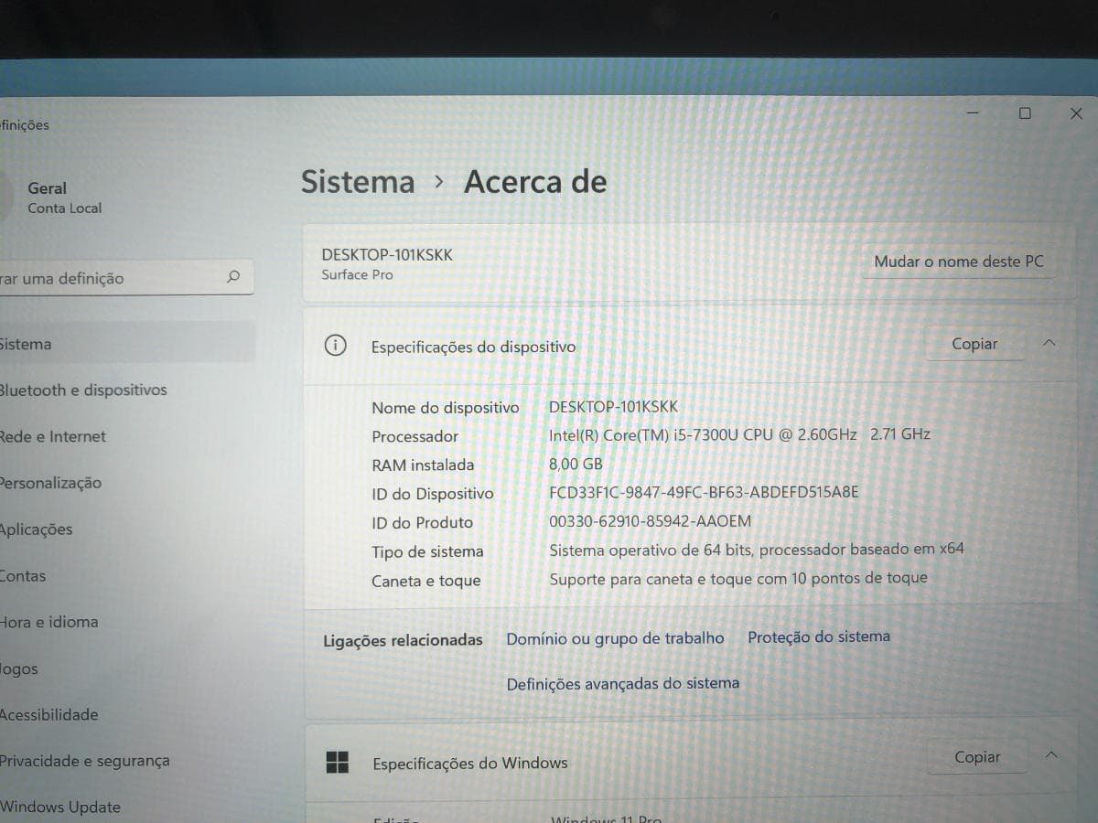Open Definições avançadas do sistema link
The width and height of the screenshot is (1098, 823).
click(623, 683)
